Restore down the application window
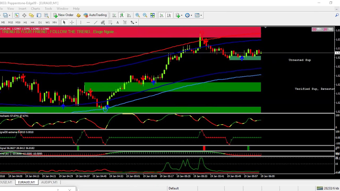340x191 pixels. [x=331, y=3]
